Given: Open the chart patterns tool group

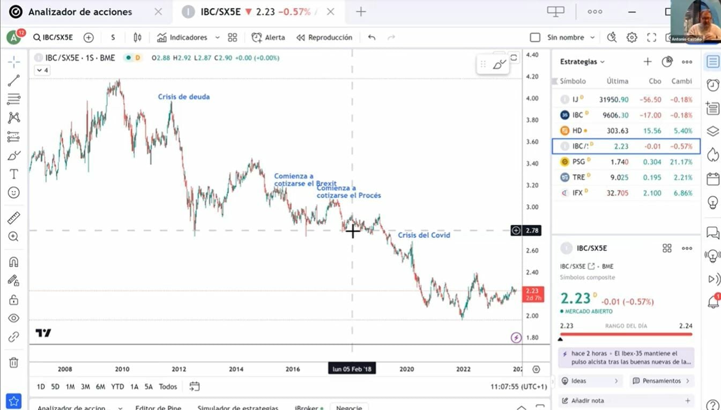Looking at the screenshot, I should [x=14, y=118].
